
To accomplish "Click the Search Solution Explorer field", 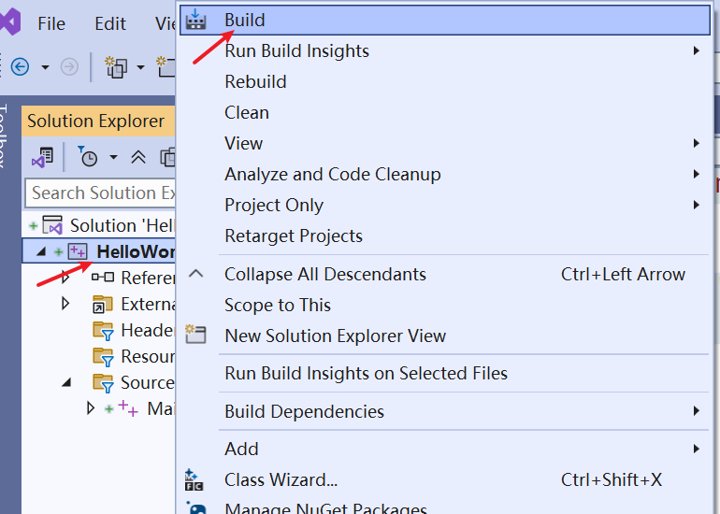I will pyautogui.click(x=98, y=193).
